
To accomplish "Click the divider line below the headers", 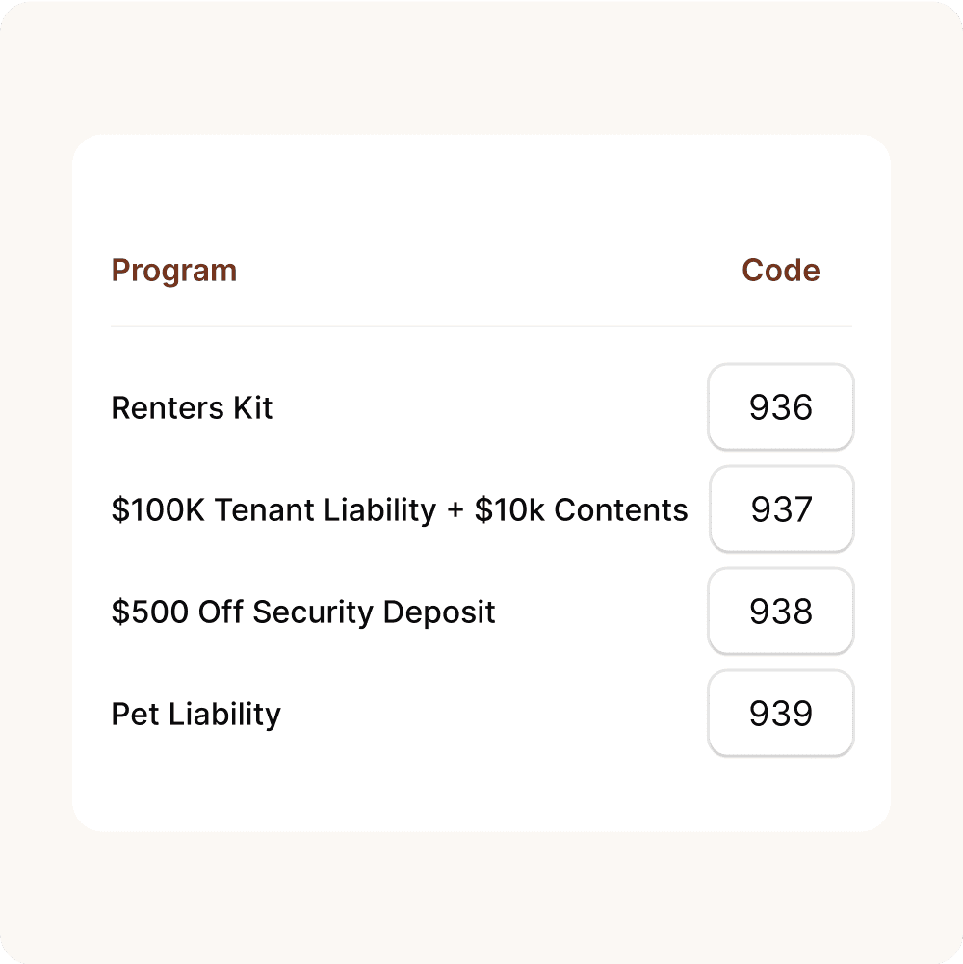I will [x=481, y=326].
